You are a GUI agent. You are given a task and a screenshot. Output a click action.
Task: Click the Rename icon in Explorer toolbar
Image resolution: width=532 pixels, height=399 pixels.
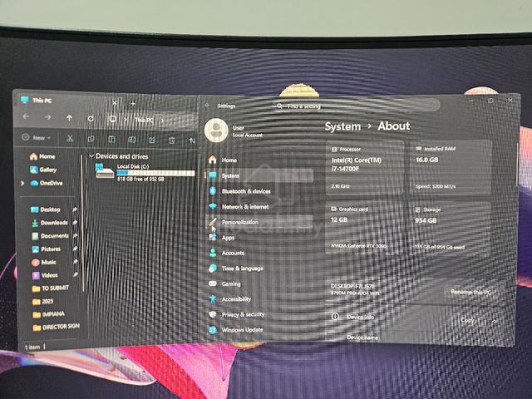coord(132,140)
